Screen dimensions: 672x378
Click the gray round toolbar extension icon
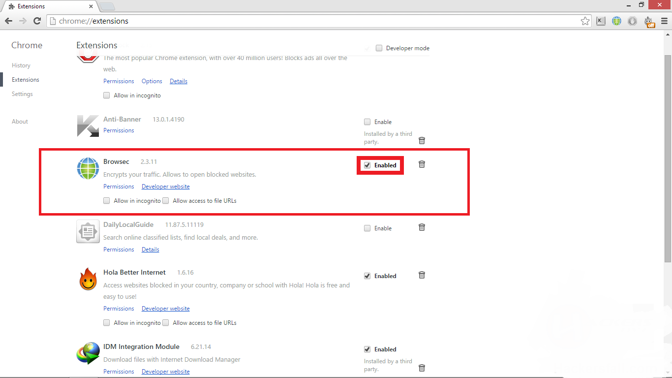click(x=632, y=21)
